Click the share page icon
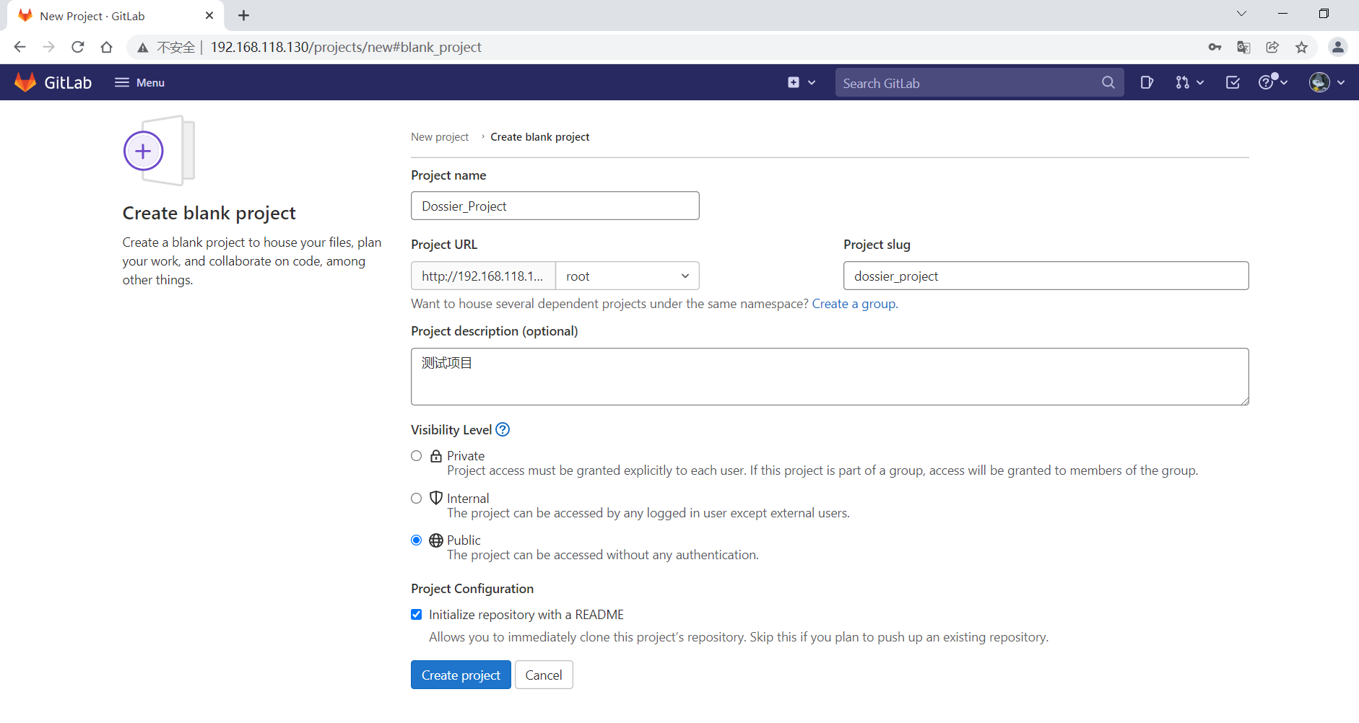This screenshot has height=723, width=1359. coord(1272,47)
